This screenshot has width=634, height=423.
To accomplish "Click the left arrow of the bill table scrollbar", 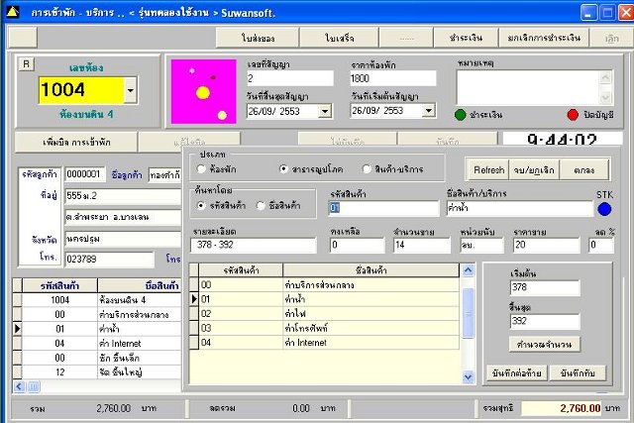I will click(19, 386).
